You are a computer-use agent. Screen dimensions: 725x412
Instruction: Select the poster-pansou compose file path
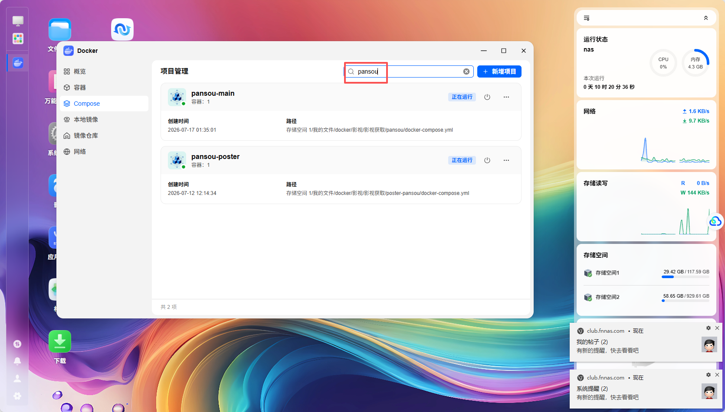(378, 193)
